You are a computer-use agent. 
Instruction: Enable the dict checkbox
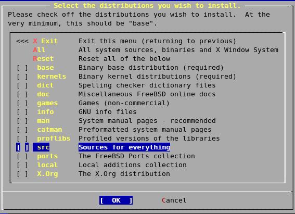click(x=22, y=85)
